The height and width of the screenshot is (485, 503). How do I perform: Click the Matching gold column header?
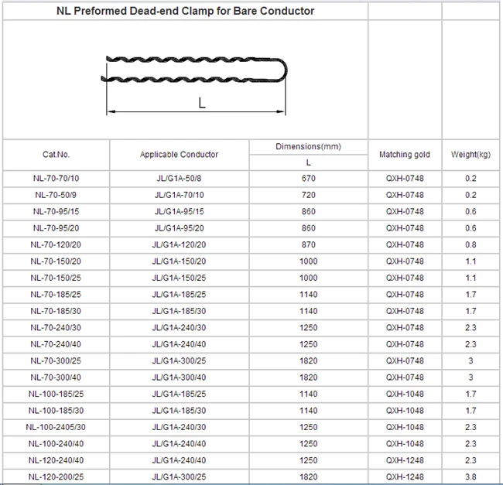(x=405, y=155)
